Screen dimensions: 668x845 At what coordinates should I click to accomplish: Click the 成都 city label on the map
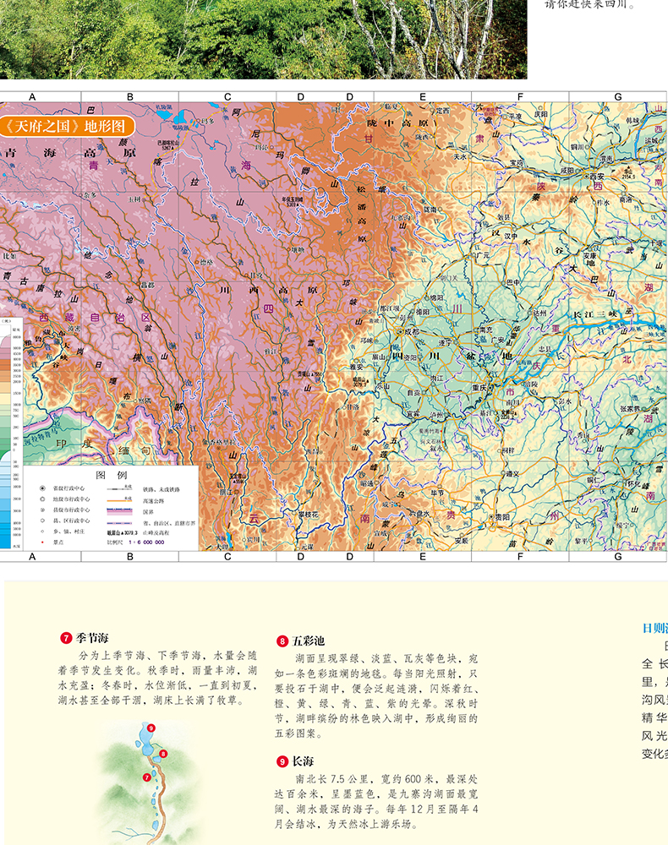(x=412, y=332)
